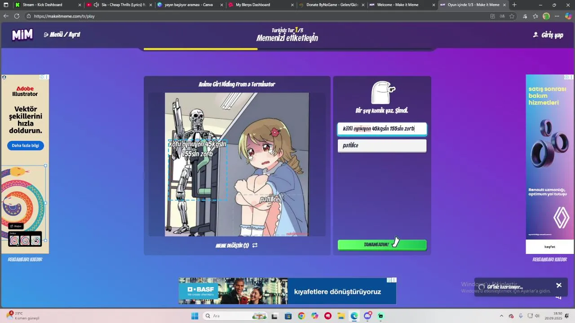Open the new tab plus button

point(514,5)
